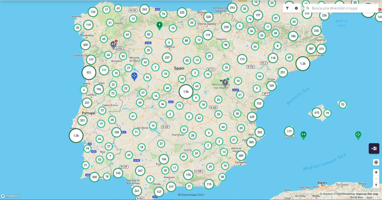Screen dimensions: 382x200
Task: Zoom in with the plus button
Action: pos(376,172)
